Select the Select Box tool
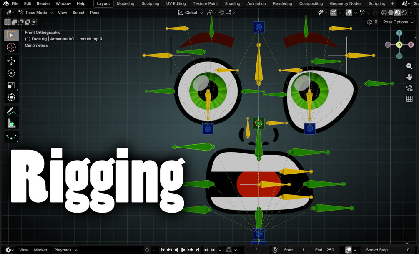This screenshot has width=419, height=254. [x=11, y=35]
